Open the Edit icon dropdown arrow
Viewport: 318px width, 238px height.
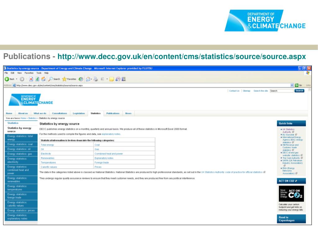pyautogui.click(x=107, y=79)
